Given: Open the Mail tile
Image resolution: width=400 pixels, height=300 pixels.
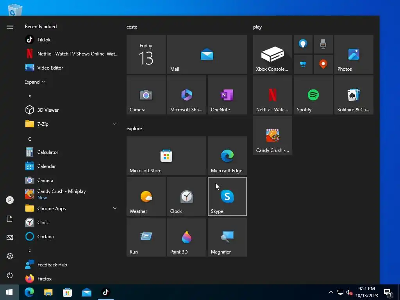Looking at the screenshot, I should point(207,54).
